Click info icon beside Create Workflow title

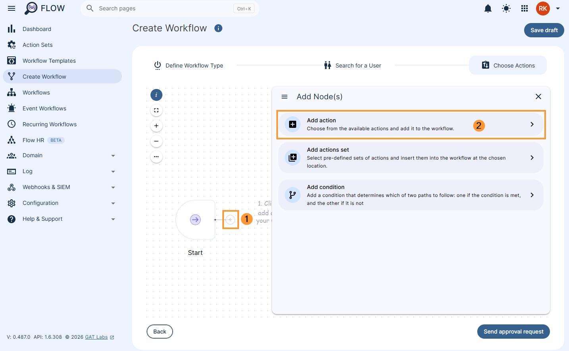pos(218,28)
